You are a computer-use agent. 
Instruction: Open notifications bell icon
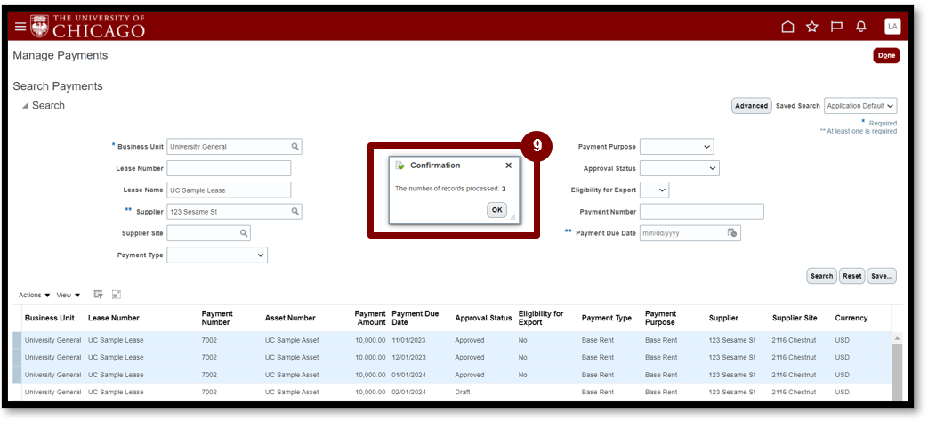(x=861, y=27)
